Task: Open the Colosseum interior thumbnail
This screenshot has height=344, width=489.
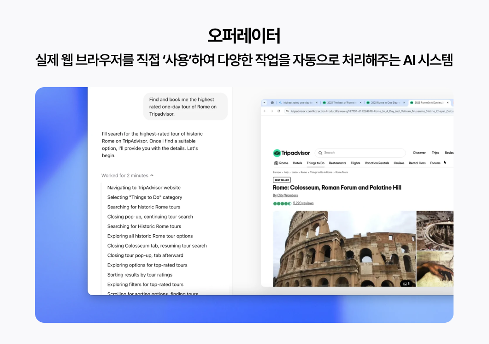Action: (x=435, y=231)
